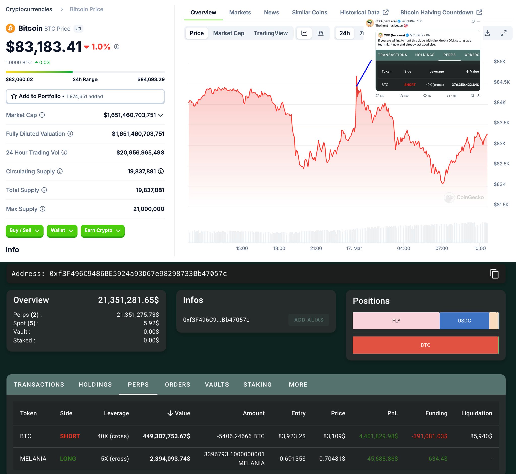Switch to the ORDERS tab in lower panel
This screenshot has height=474, width=516.
point(178,385)
